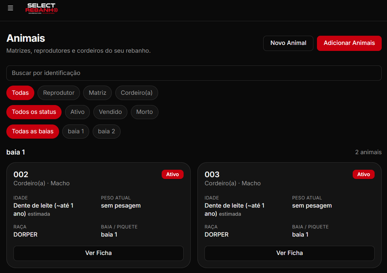The width and height of the screenshot is (387, 273).
Task: Focus the Buscar por identificação search field
Action: tap(194, 73)
